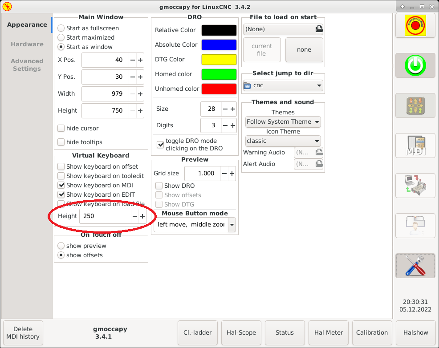
Task: Increase DRO Size value
Action: (x=233, y=109)
